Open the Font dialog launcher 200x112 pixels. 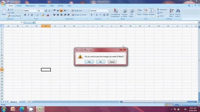[50, 19]
